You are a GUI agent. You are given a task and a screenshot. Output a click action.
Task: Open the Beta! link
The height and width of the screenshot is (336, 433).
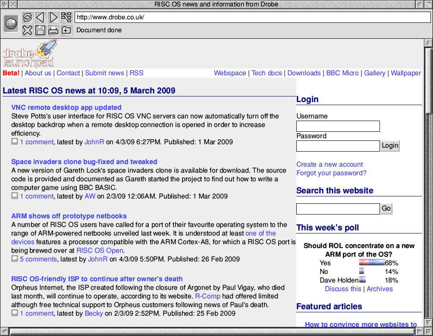click(x=11, y=73)
